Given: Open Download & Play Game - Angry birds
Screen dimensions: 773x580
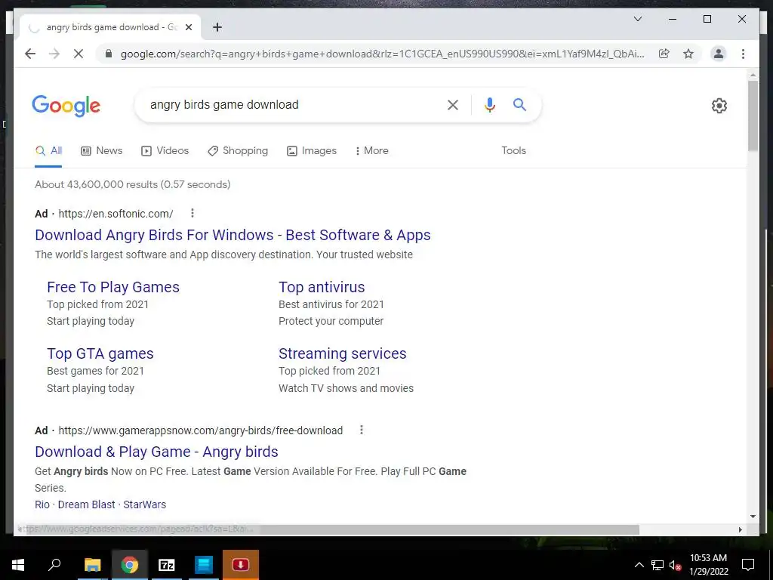Looking at the screenshot, I should click(x=156, y=452).
